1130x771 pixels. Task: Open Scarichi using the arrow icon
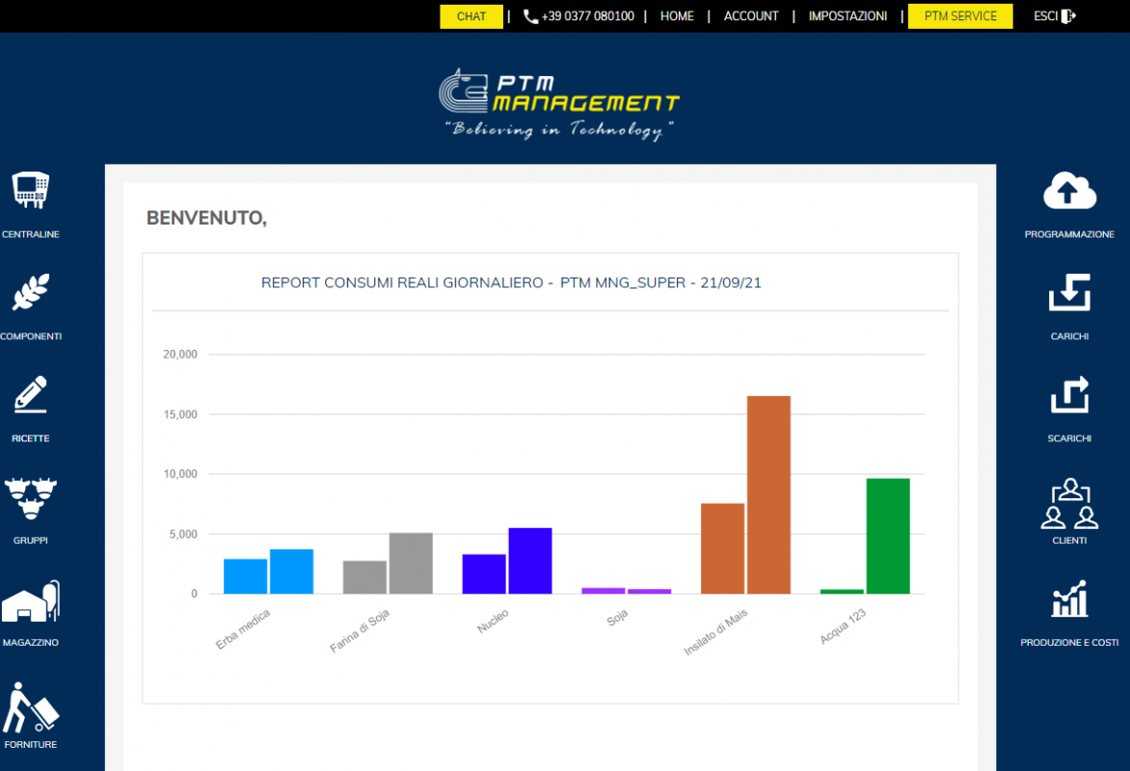(1069, 394)
